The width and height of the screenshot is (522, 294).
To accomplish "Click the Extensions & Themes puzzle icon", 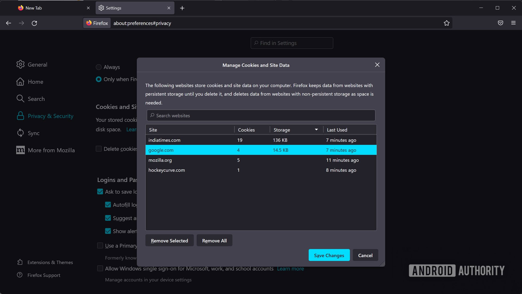I will pos(20,262).
